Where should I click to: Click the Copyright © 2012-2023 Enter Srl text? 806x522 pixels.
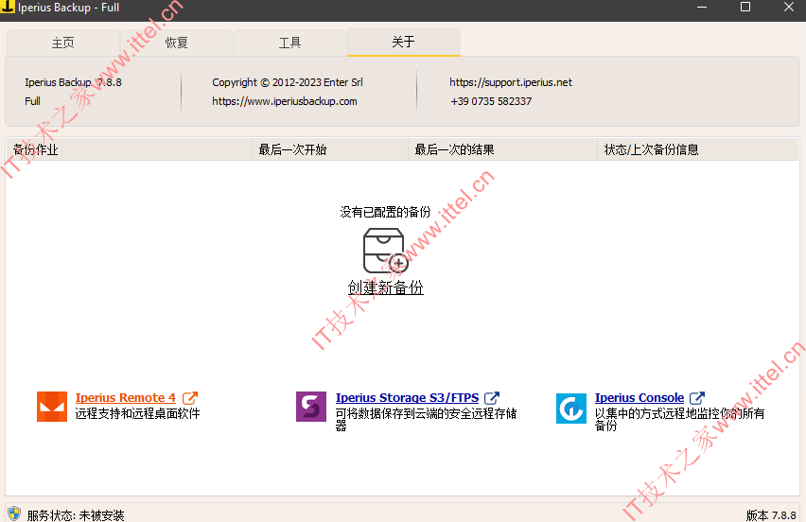coord(288,82)
